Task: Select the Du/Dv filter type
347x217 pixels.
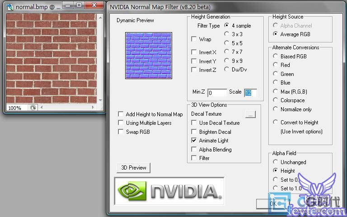Action: click(226, 69)
